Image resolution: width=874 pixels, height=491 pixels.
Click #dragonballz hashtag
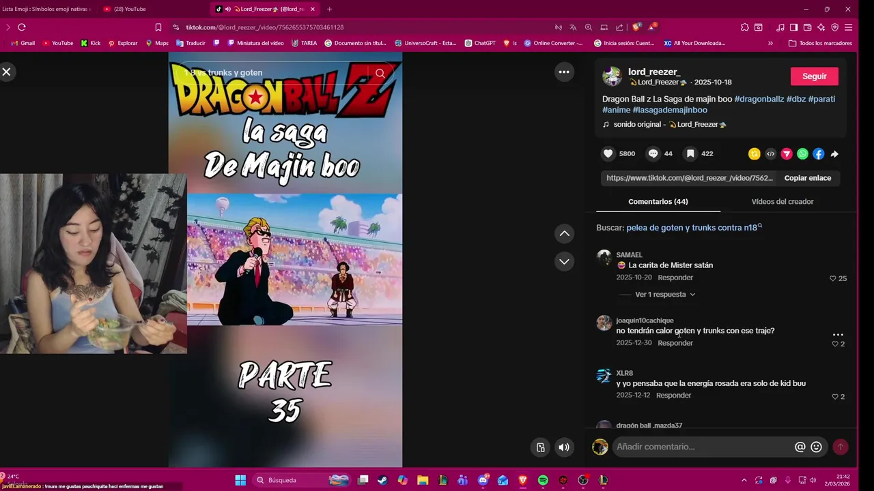(759, 99)
